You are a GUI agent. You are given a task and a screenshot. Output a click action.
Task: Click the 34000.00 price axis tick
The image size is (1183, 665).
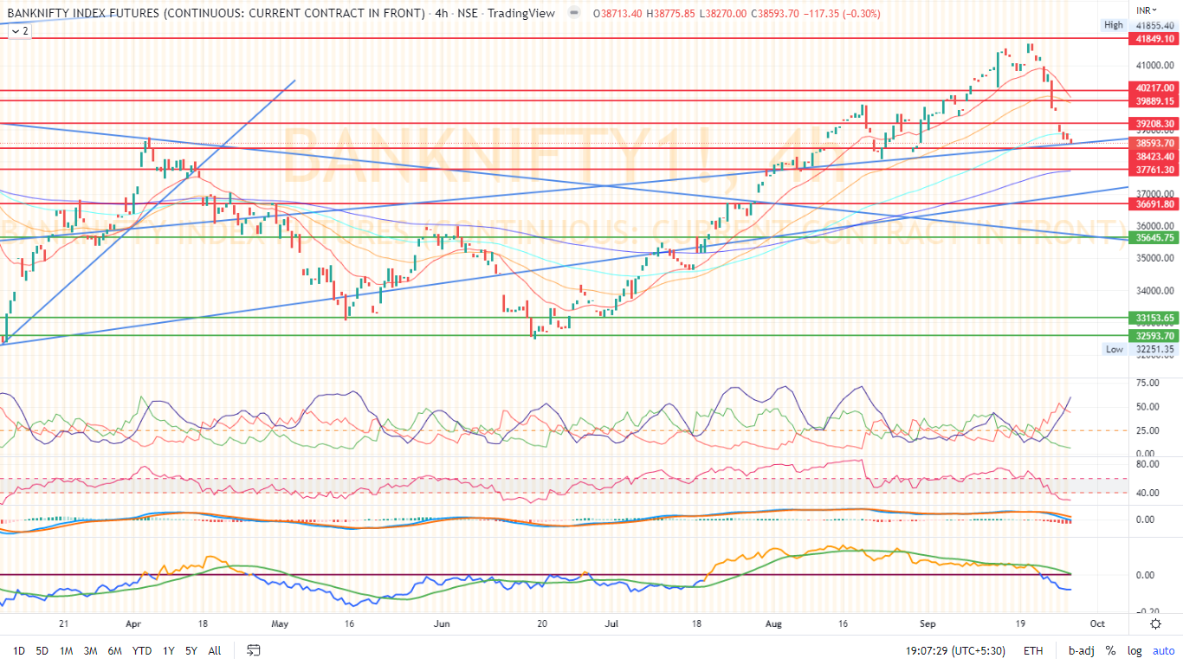click(1155, 291)
